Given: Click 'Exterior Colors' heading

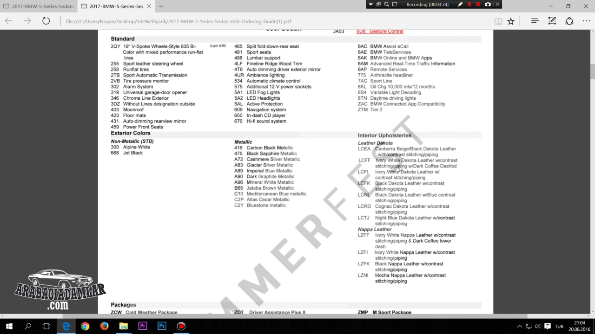Looking at the screenshot, I should point(131,133).
